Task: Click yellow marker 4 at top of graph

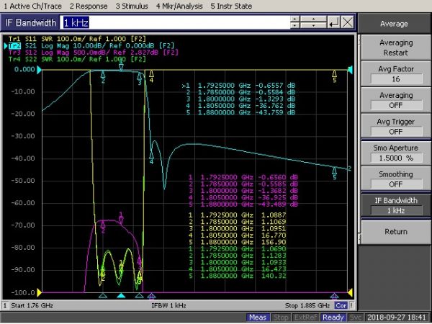Action: tap(151, 76)
